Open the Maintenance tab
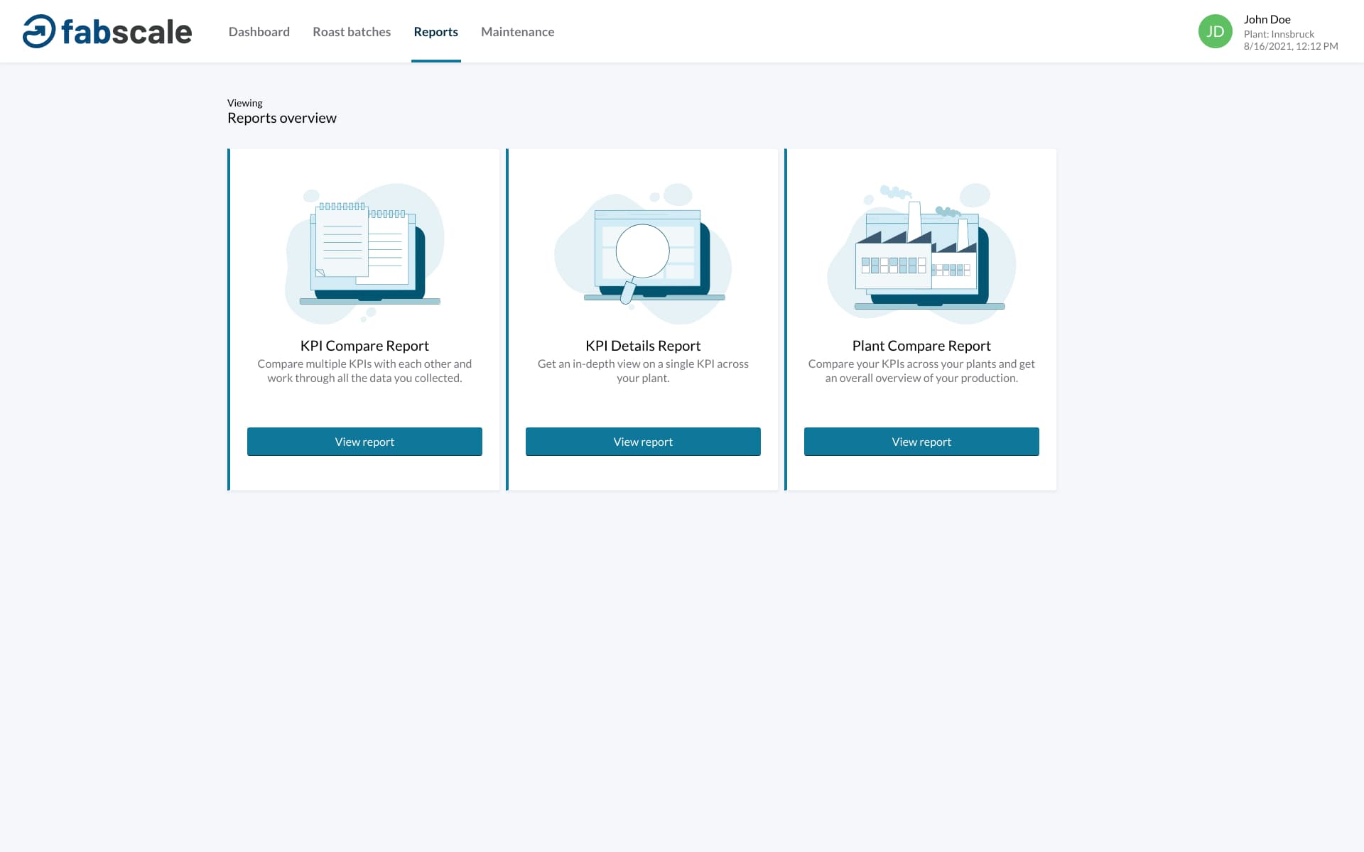The width and height of the screenshot is (1364, 852). (517, 31)
